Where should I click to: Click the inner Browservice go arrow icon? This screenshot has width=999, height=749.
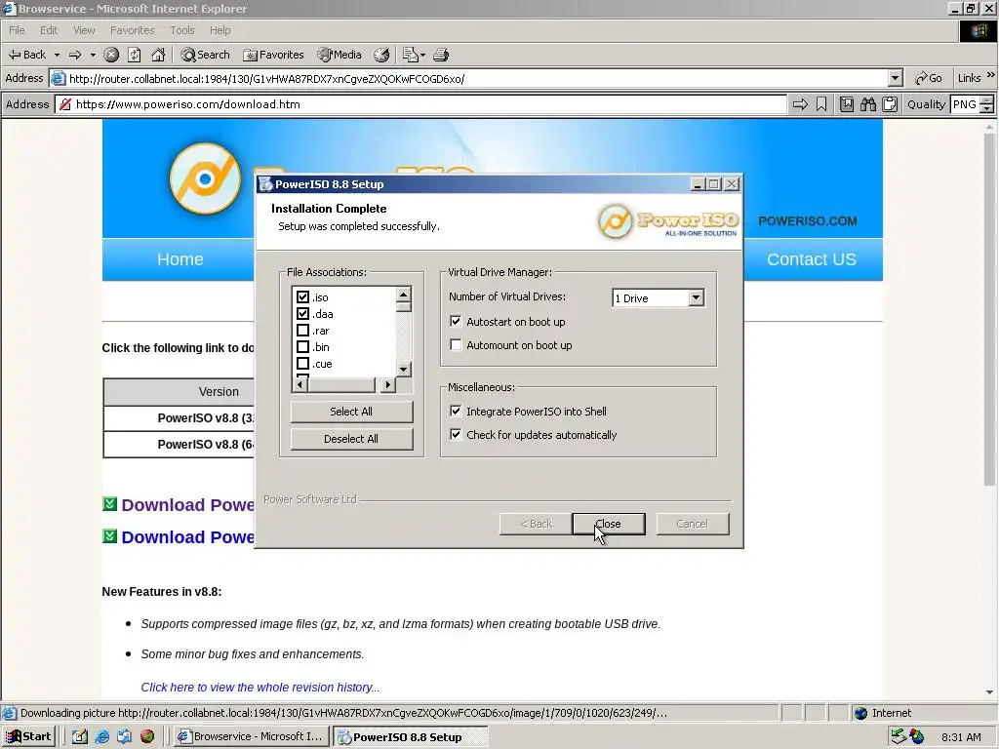pos(800,104)
